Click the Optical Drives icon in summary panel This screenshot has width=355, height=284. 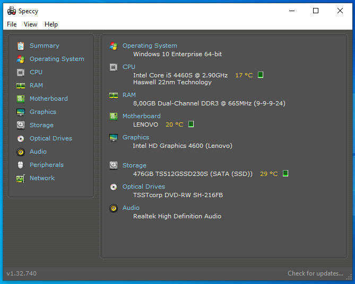[114, 187]
